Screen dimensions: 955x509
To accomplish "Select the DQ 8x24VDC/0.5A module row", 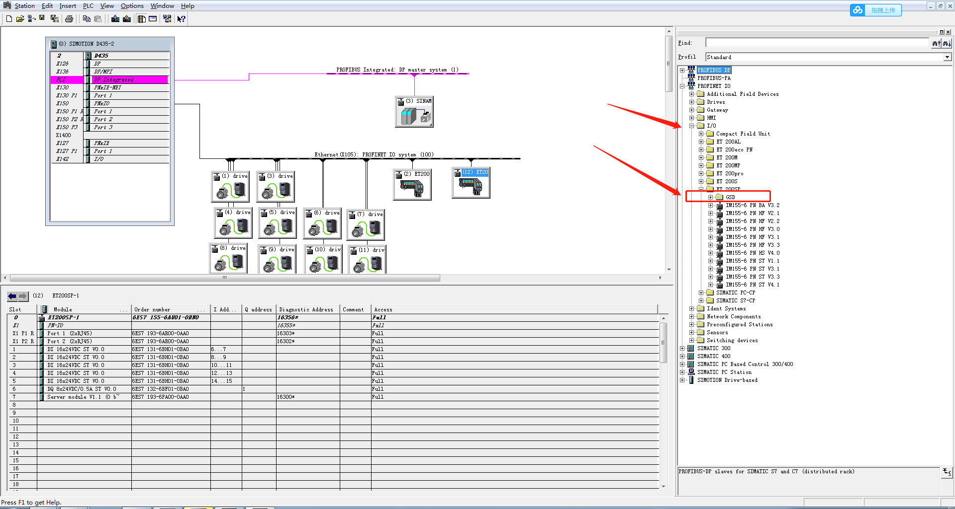I will click(x=333, y=389).
